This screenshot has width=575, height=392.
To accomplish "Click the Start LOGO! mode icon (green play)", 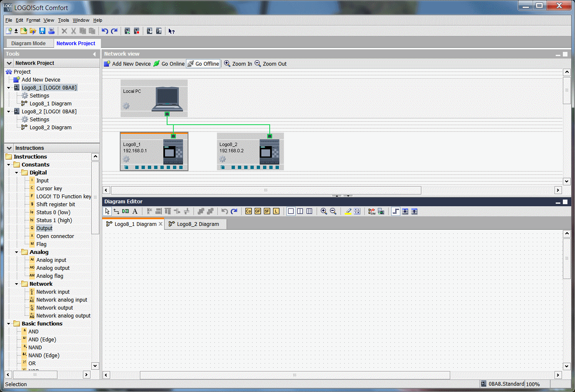I will point(127,31).
